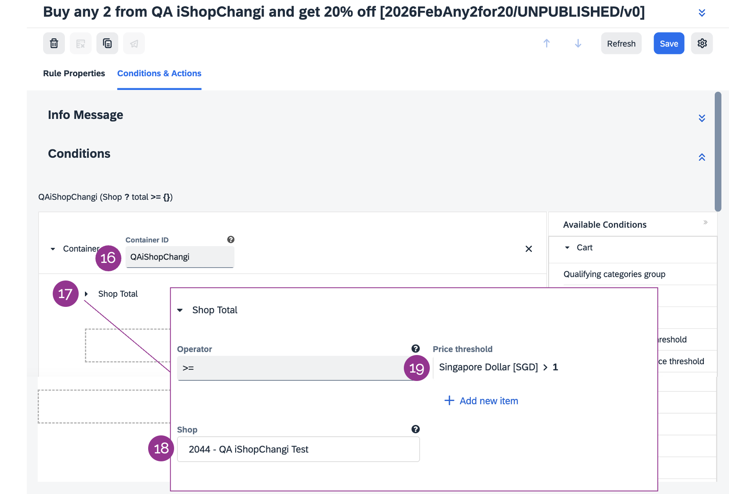Click the copy rule icon
Viewport: 729px width, 494px height.
pyautogui.click(x=107, y=44)
